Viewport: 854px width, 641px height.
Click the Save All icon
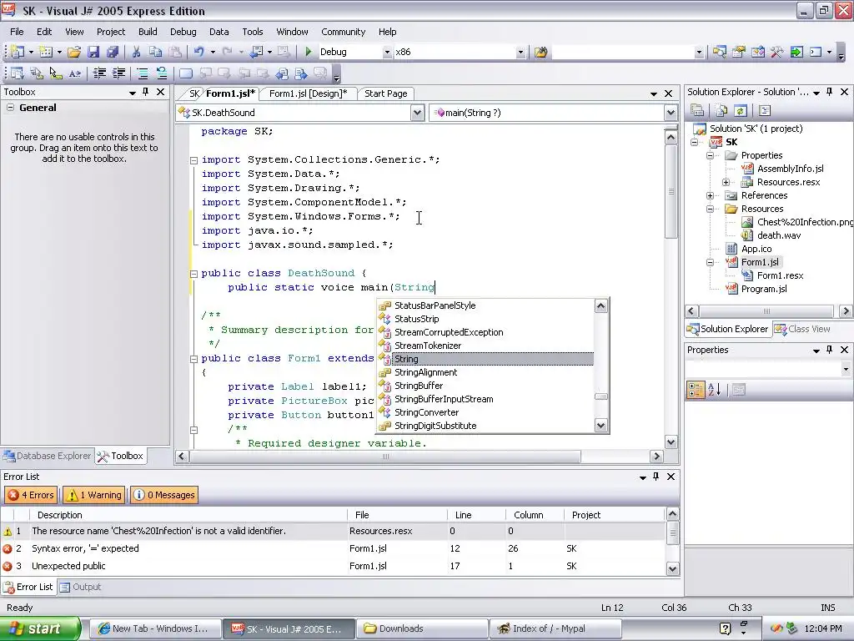(x=113, y=52)
